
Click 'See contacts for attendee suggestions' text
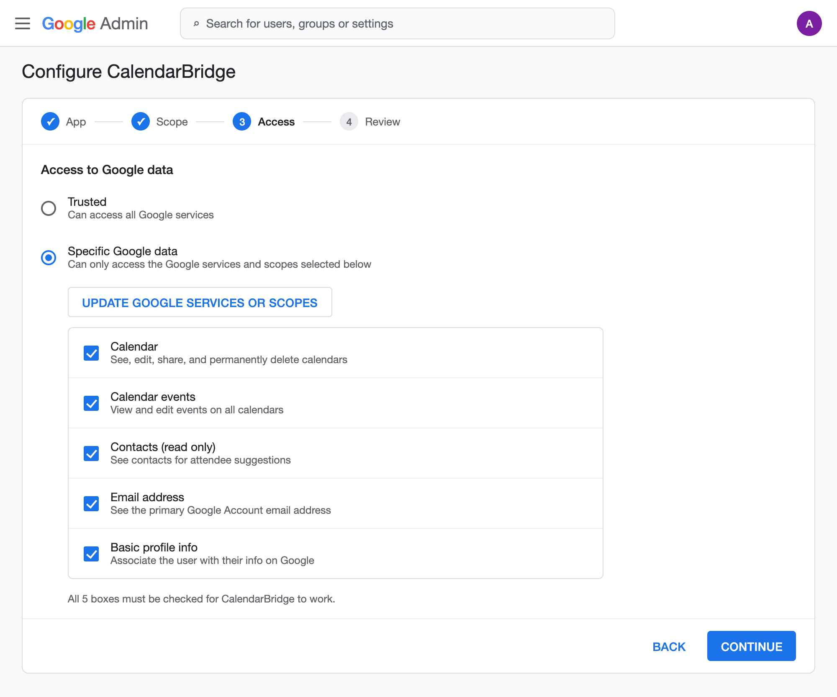point(200,460)
